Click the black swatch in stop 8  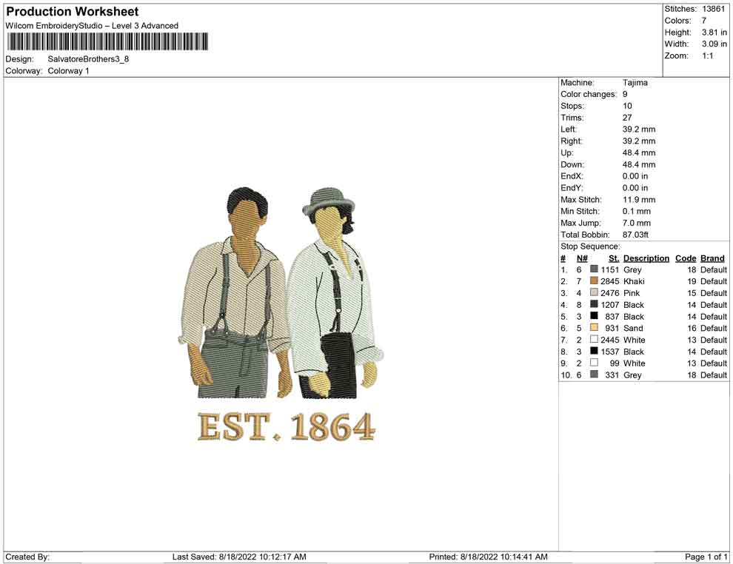click(594, 351)
